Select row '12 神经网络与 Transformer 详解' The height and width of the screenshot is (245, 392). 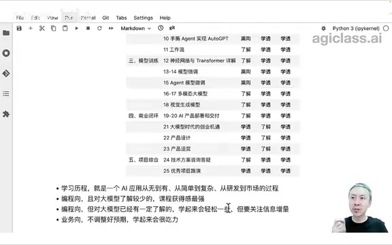tap(212, 61)
